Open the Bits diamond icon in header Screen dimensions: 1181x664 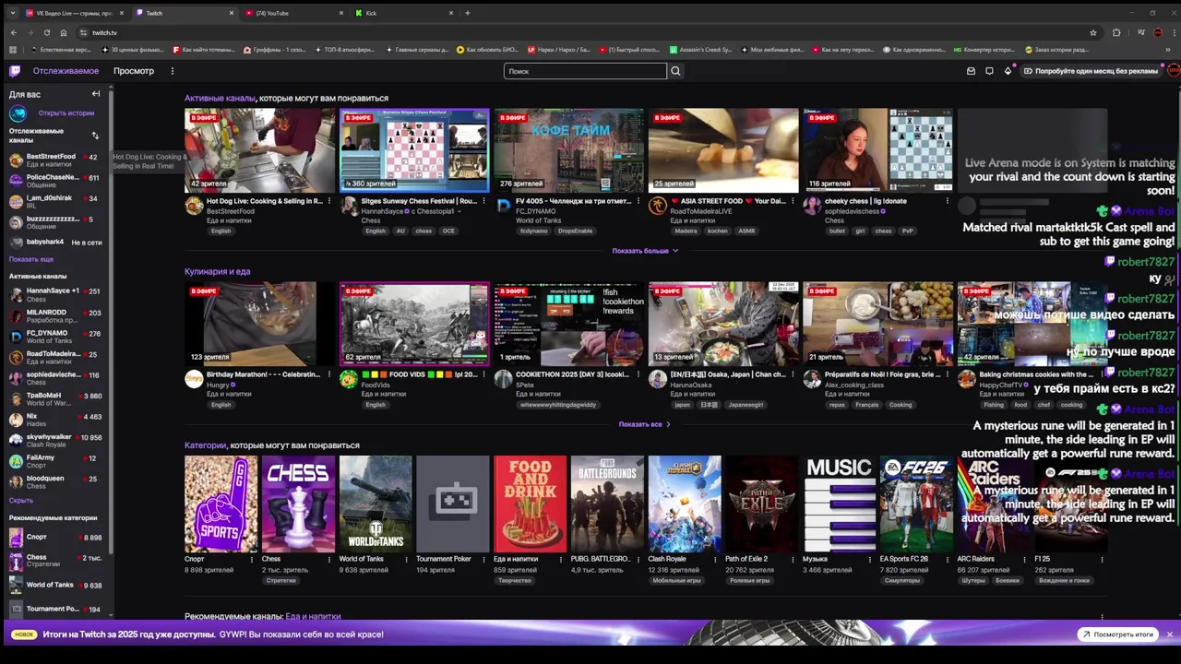click(1008, 71)
